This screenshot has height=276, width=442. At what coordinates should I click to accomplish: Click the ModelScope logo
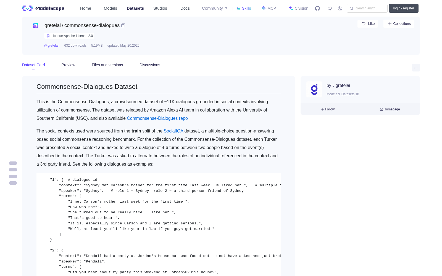43,8
